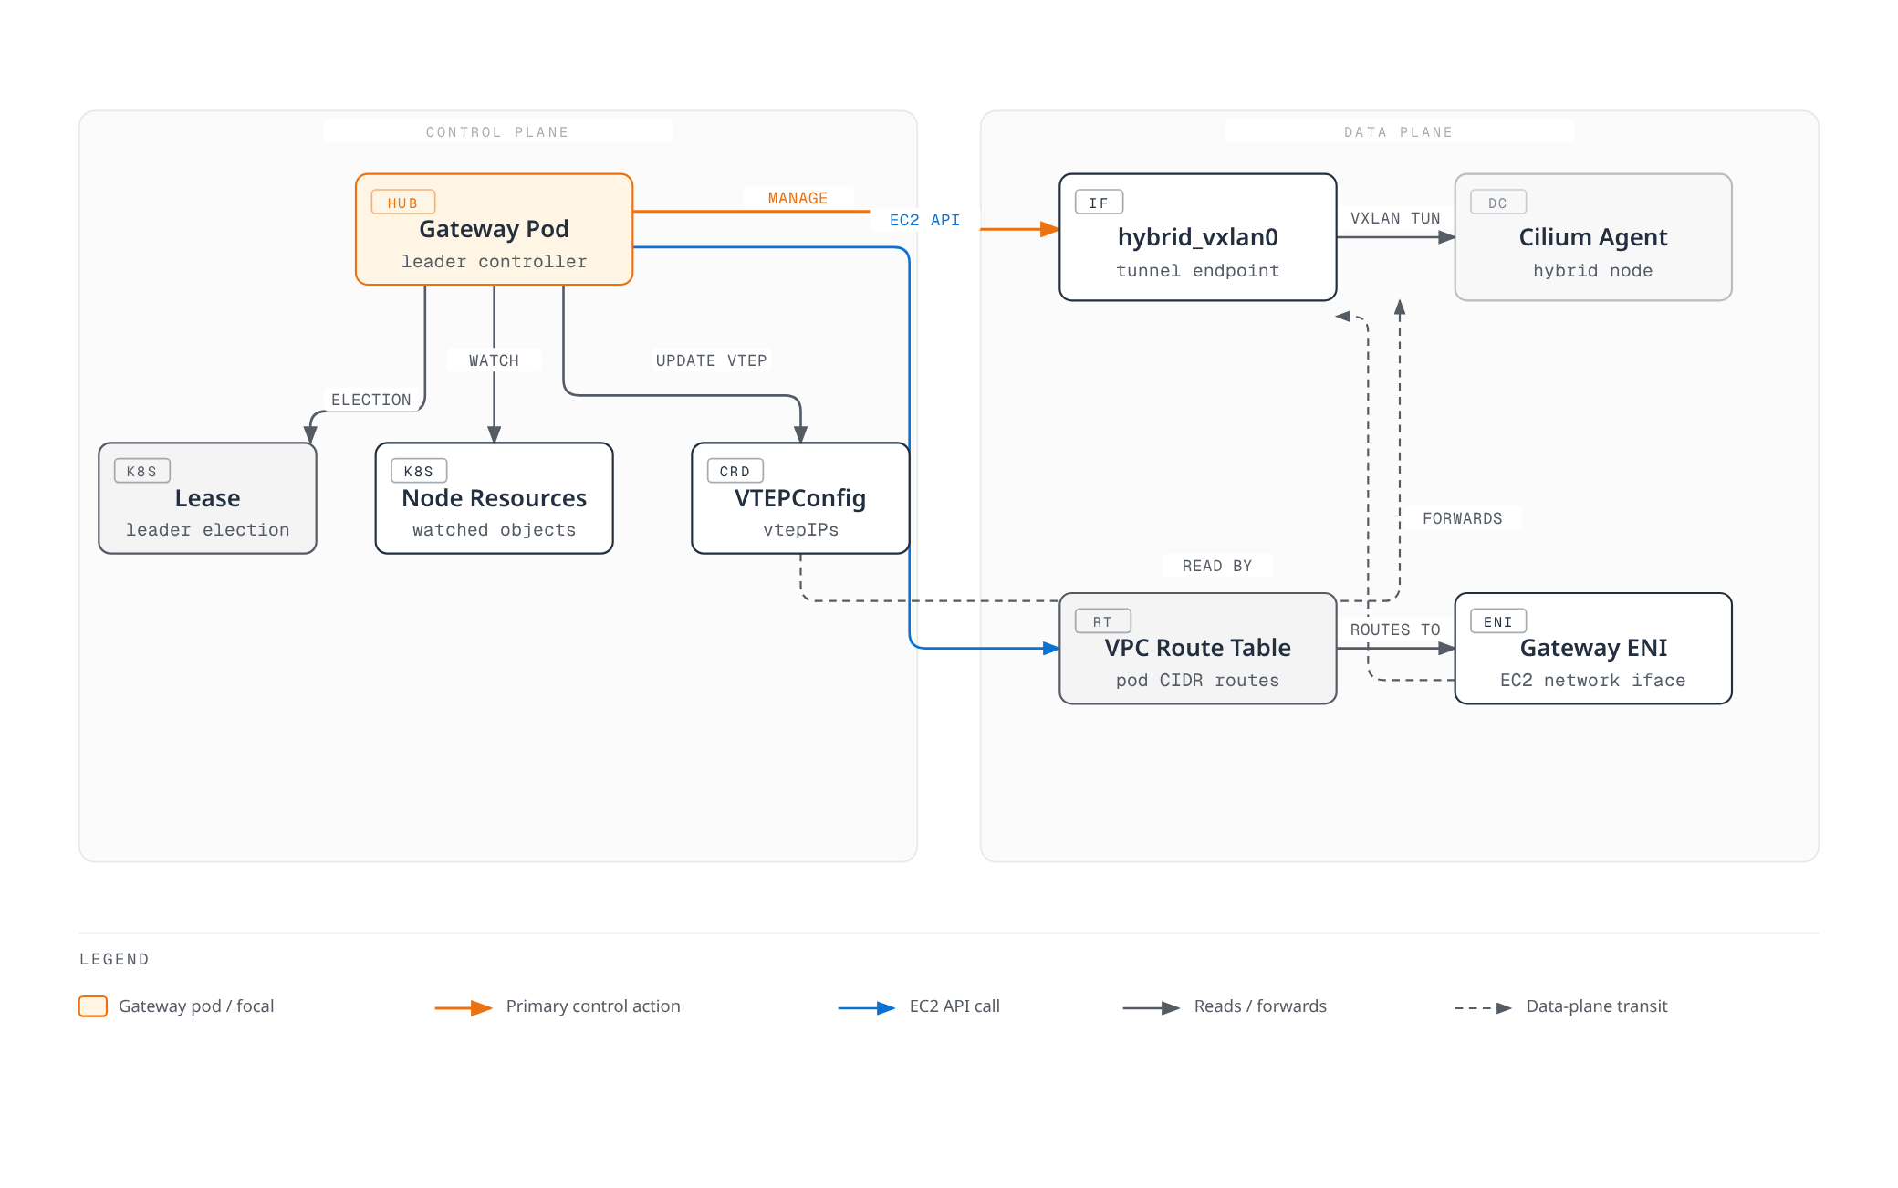Click the watched objects subtitle
The image size is (1898, 1188).
tap(494, 530)
